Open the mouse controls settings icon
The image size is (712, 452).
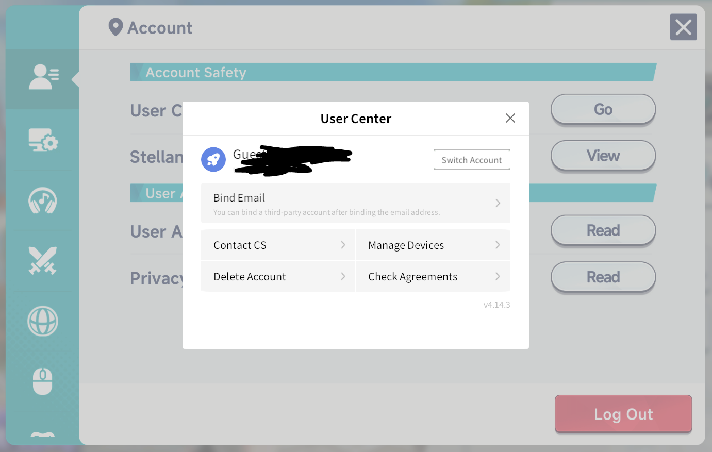43,382
